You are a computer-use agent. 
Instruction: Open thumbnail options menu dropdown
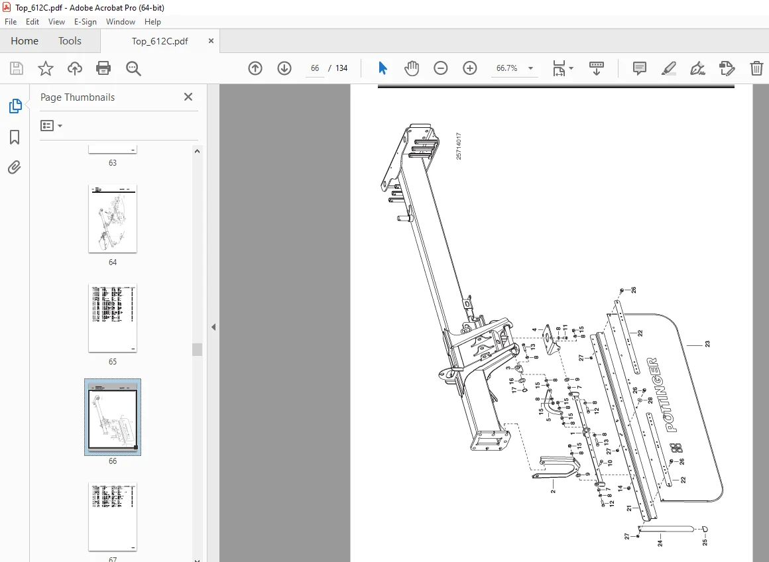(52, 125)
